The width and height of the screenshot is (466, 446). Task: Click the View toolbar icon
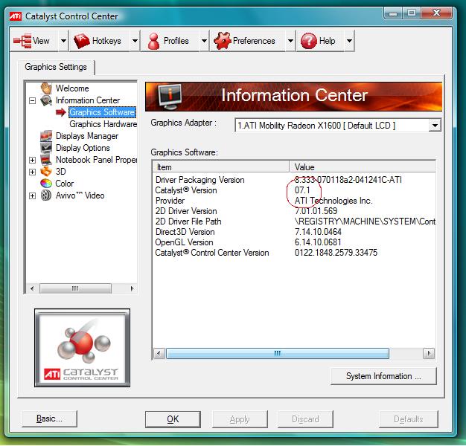click(22, 41)
